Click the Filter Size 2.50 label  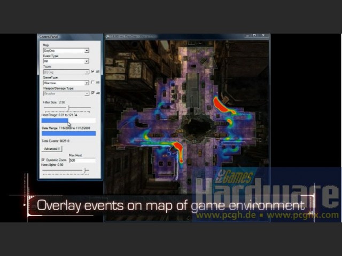[x=54, y=102]
